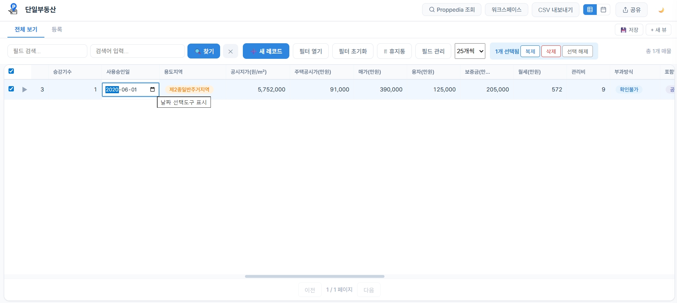Click the 5,752,000 cell value
This screenshot has width=677, height=303.
pyautogui.click(x=272, y=89)
